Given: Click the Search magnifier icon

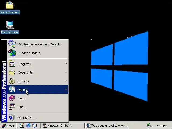Looking at the screenshot, I should pos(12,89).
